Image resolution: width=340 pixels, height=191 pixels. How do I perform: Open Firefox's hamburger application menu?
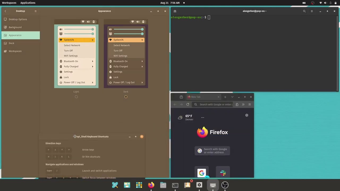249,104
